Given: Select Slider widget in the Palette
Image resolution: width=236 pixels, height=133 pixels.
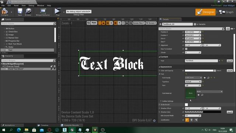Looking at the screenshot, I should [x=11, y=47].
